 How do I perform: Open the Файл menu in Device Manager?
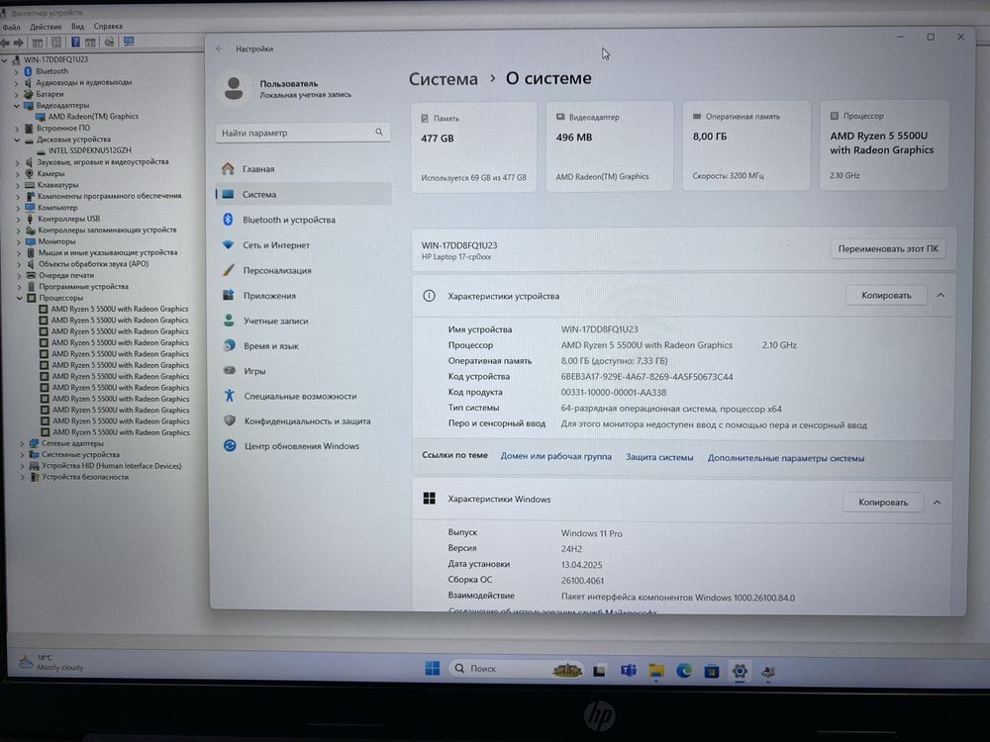(11, 27)
